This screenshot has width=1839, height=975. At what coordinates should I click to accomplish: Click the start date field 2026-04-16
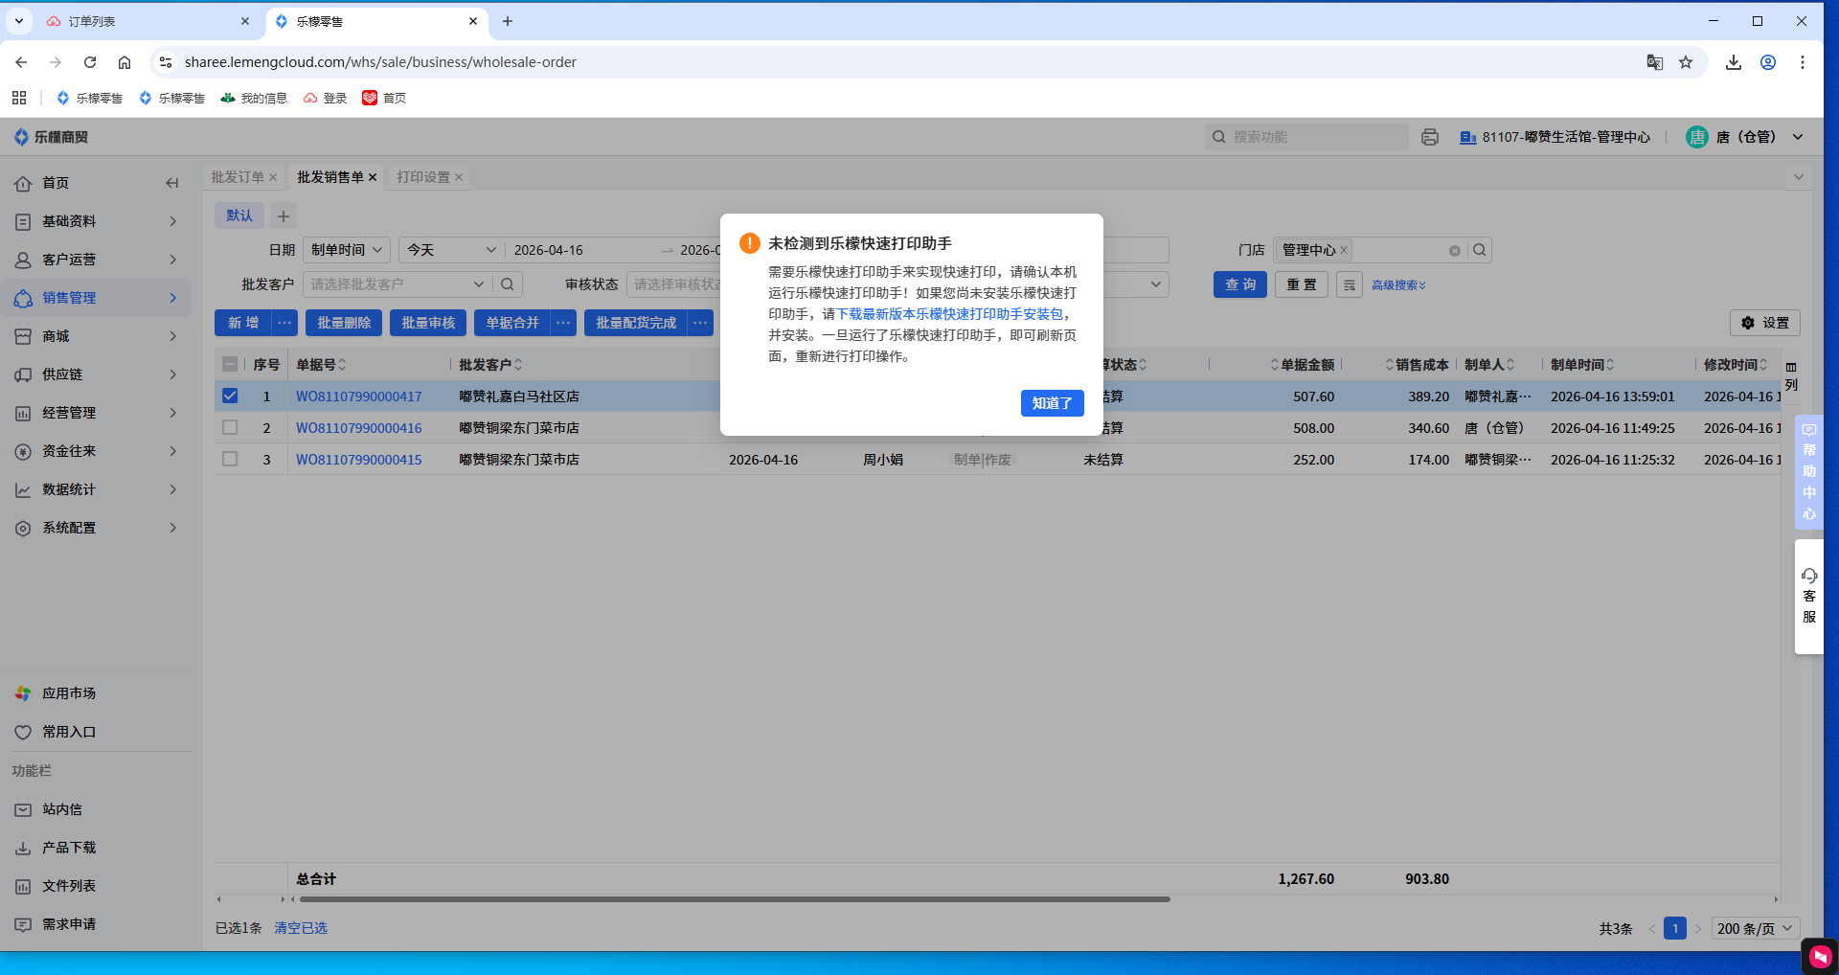point(549,250)
